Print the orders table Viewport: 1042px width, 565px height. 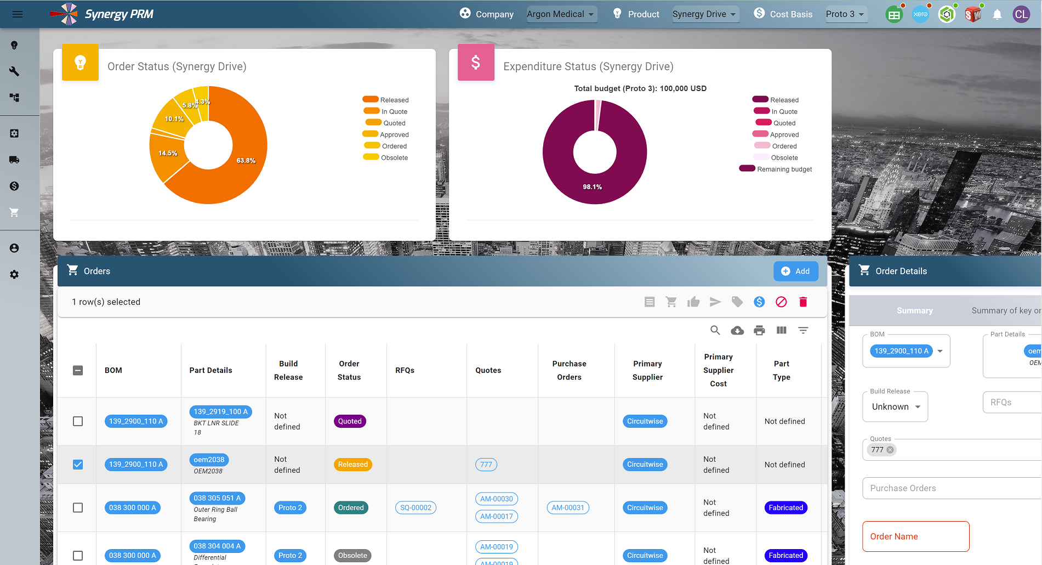[759, 330]
